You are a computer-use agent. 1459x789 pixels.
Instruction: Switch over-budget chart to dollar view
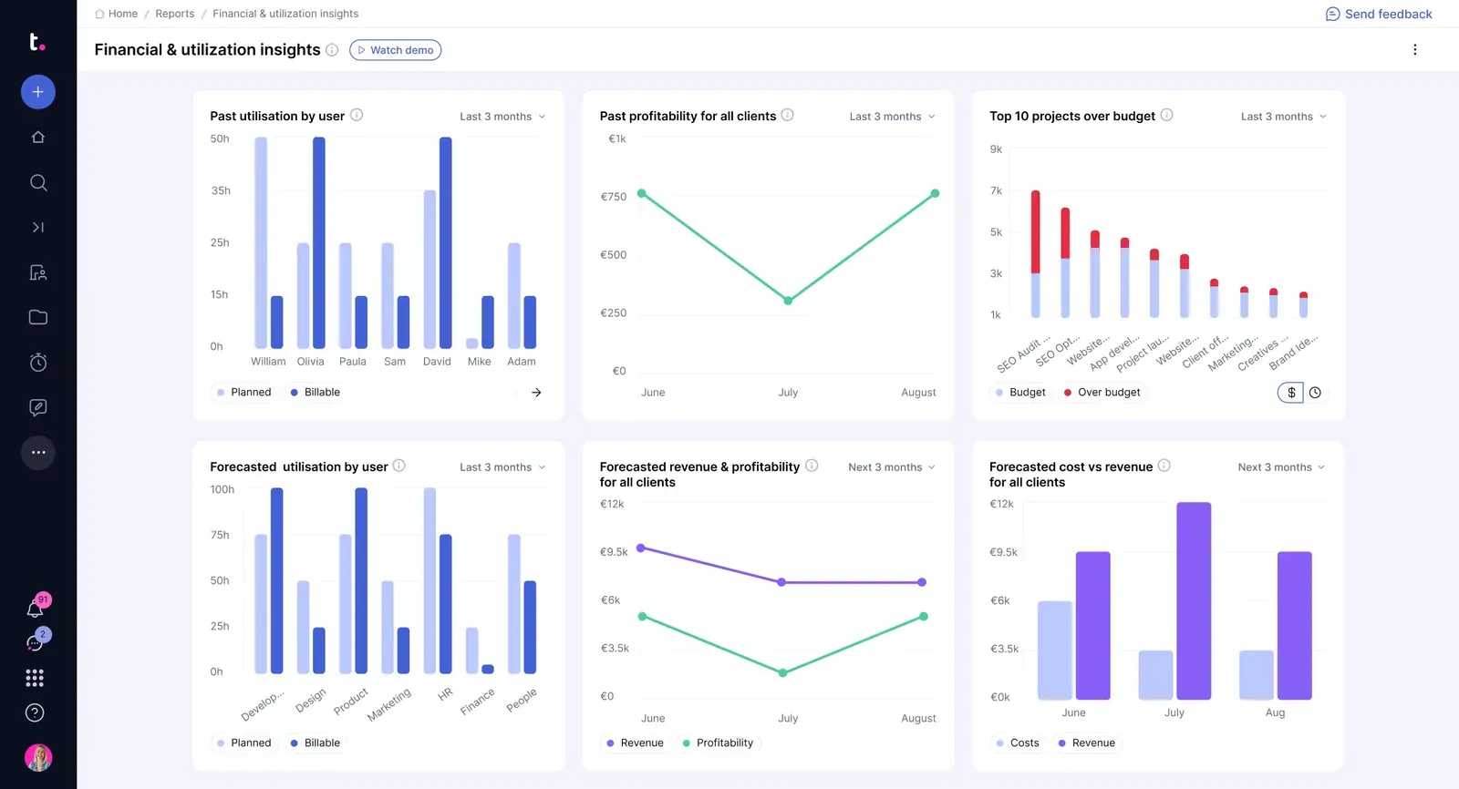click(1291, 393)
